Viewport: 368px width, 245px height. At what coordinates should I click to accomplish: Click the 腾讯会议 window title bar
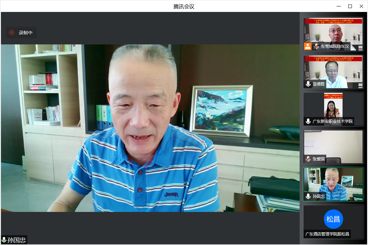point(184,6)
